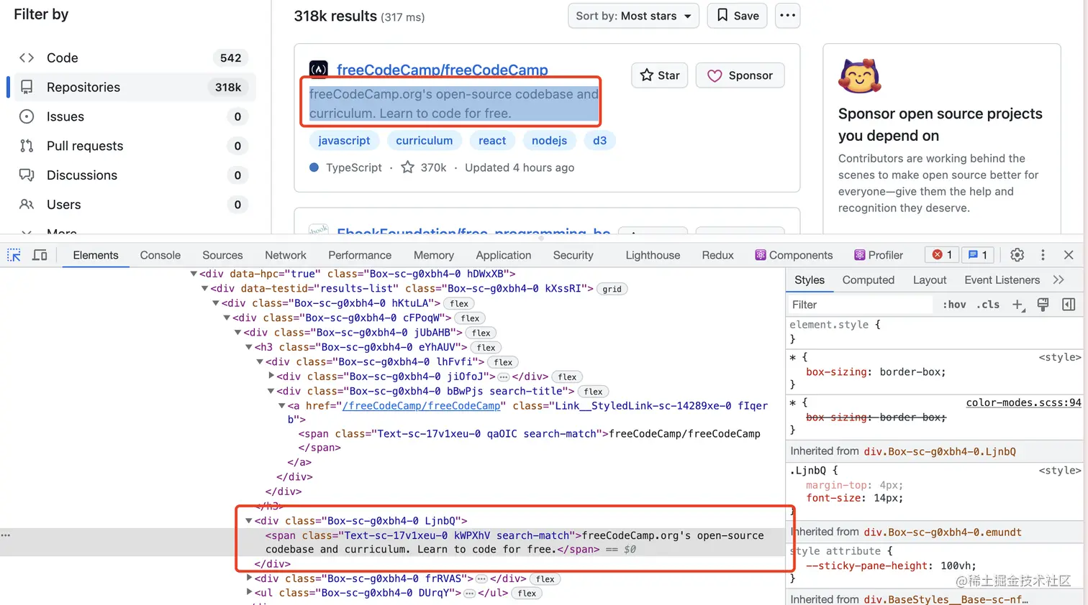This screenshot has width=1088, height=605.
Task: Click the three-dot gutter on the selected span row
Action: (x=6, y=535)
